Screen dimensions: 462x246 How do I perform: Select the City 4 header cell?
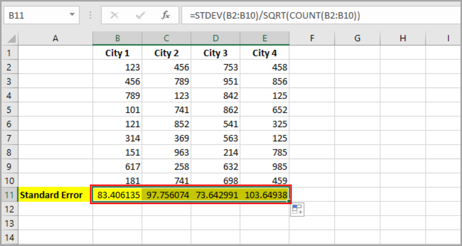point(264,53)
